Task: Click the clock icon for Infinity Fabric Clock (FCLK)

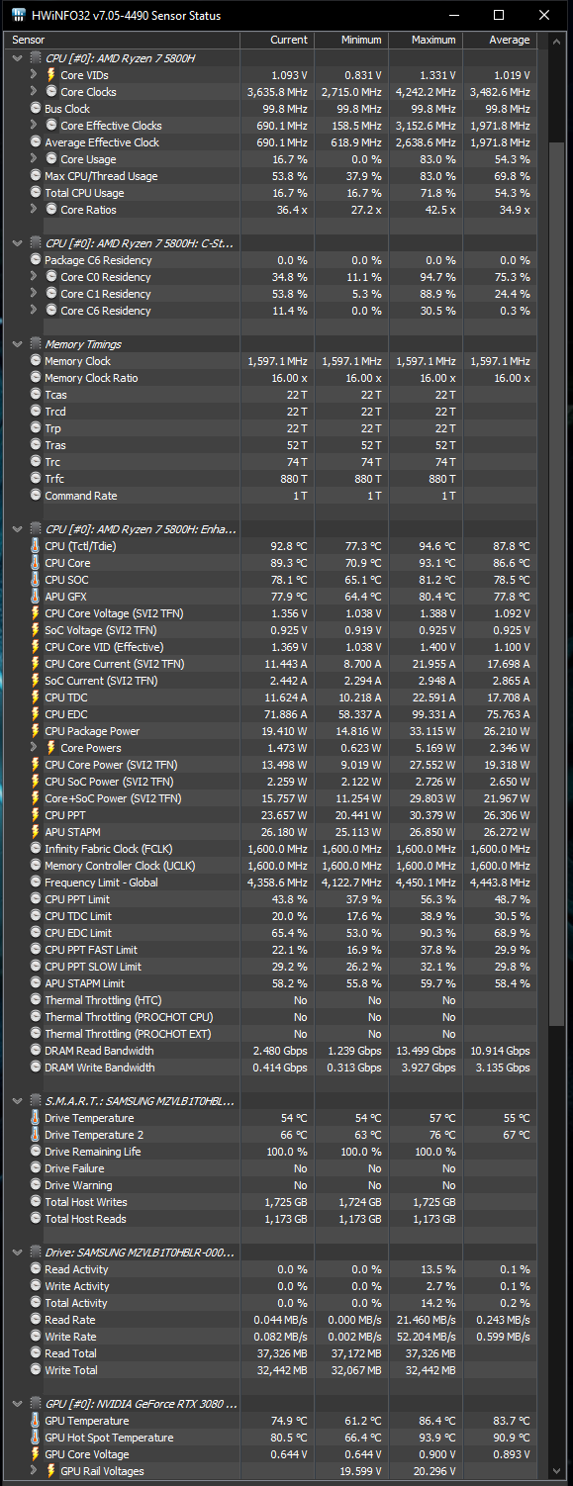Action: tap(36, 849)
